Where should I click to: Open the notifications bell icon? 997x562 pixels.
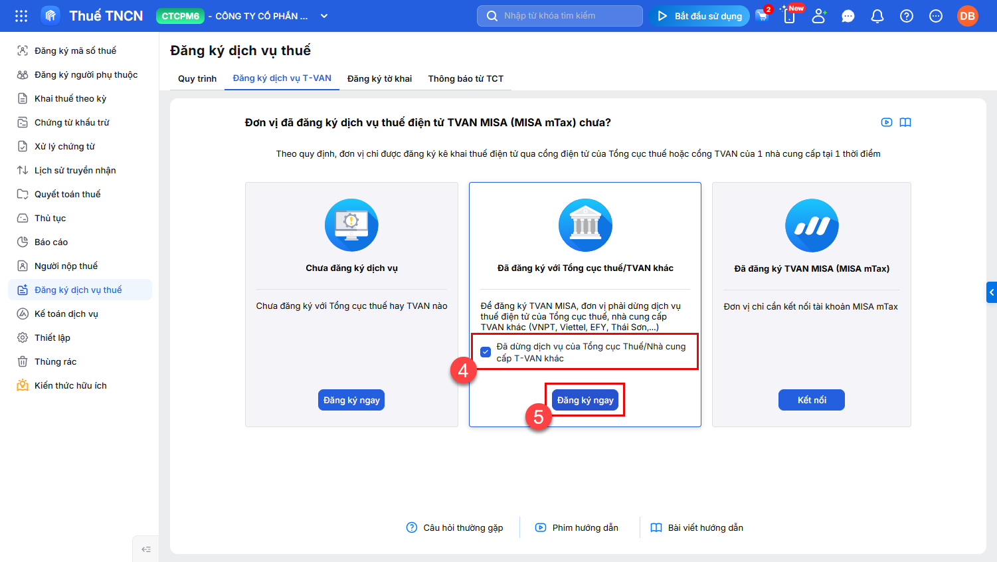pos(877,16)
